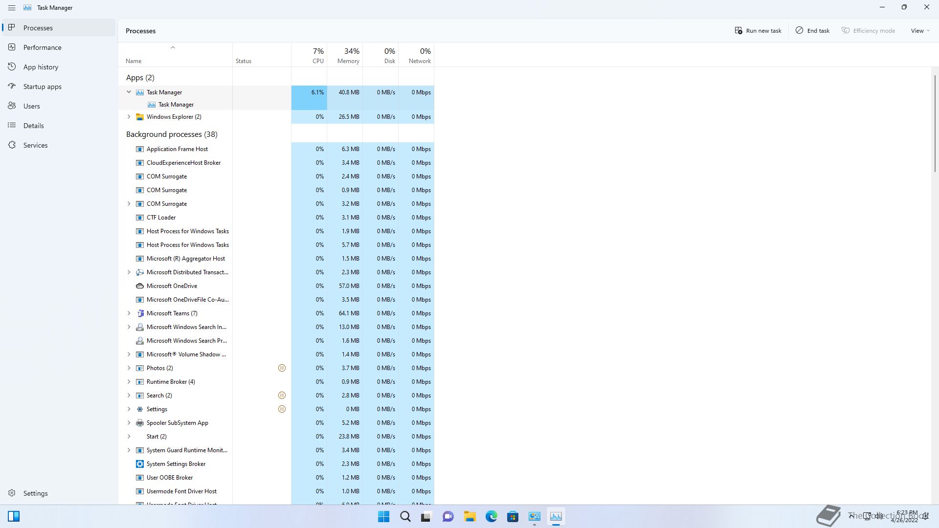Open the Widgets icon on taskbar

point(14,516)
